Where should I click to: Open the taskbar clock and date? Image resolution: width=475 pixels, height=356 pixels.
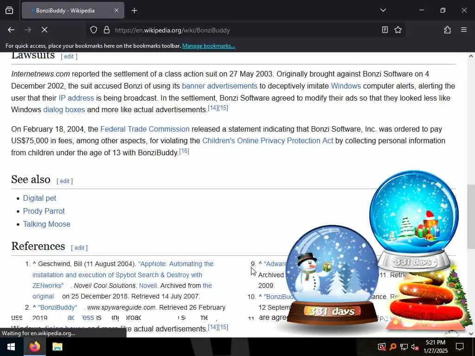point(435,347)
